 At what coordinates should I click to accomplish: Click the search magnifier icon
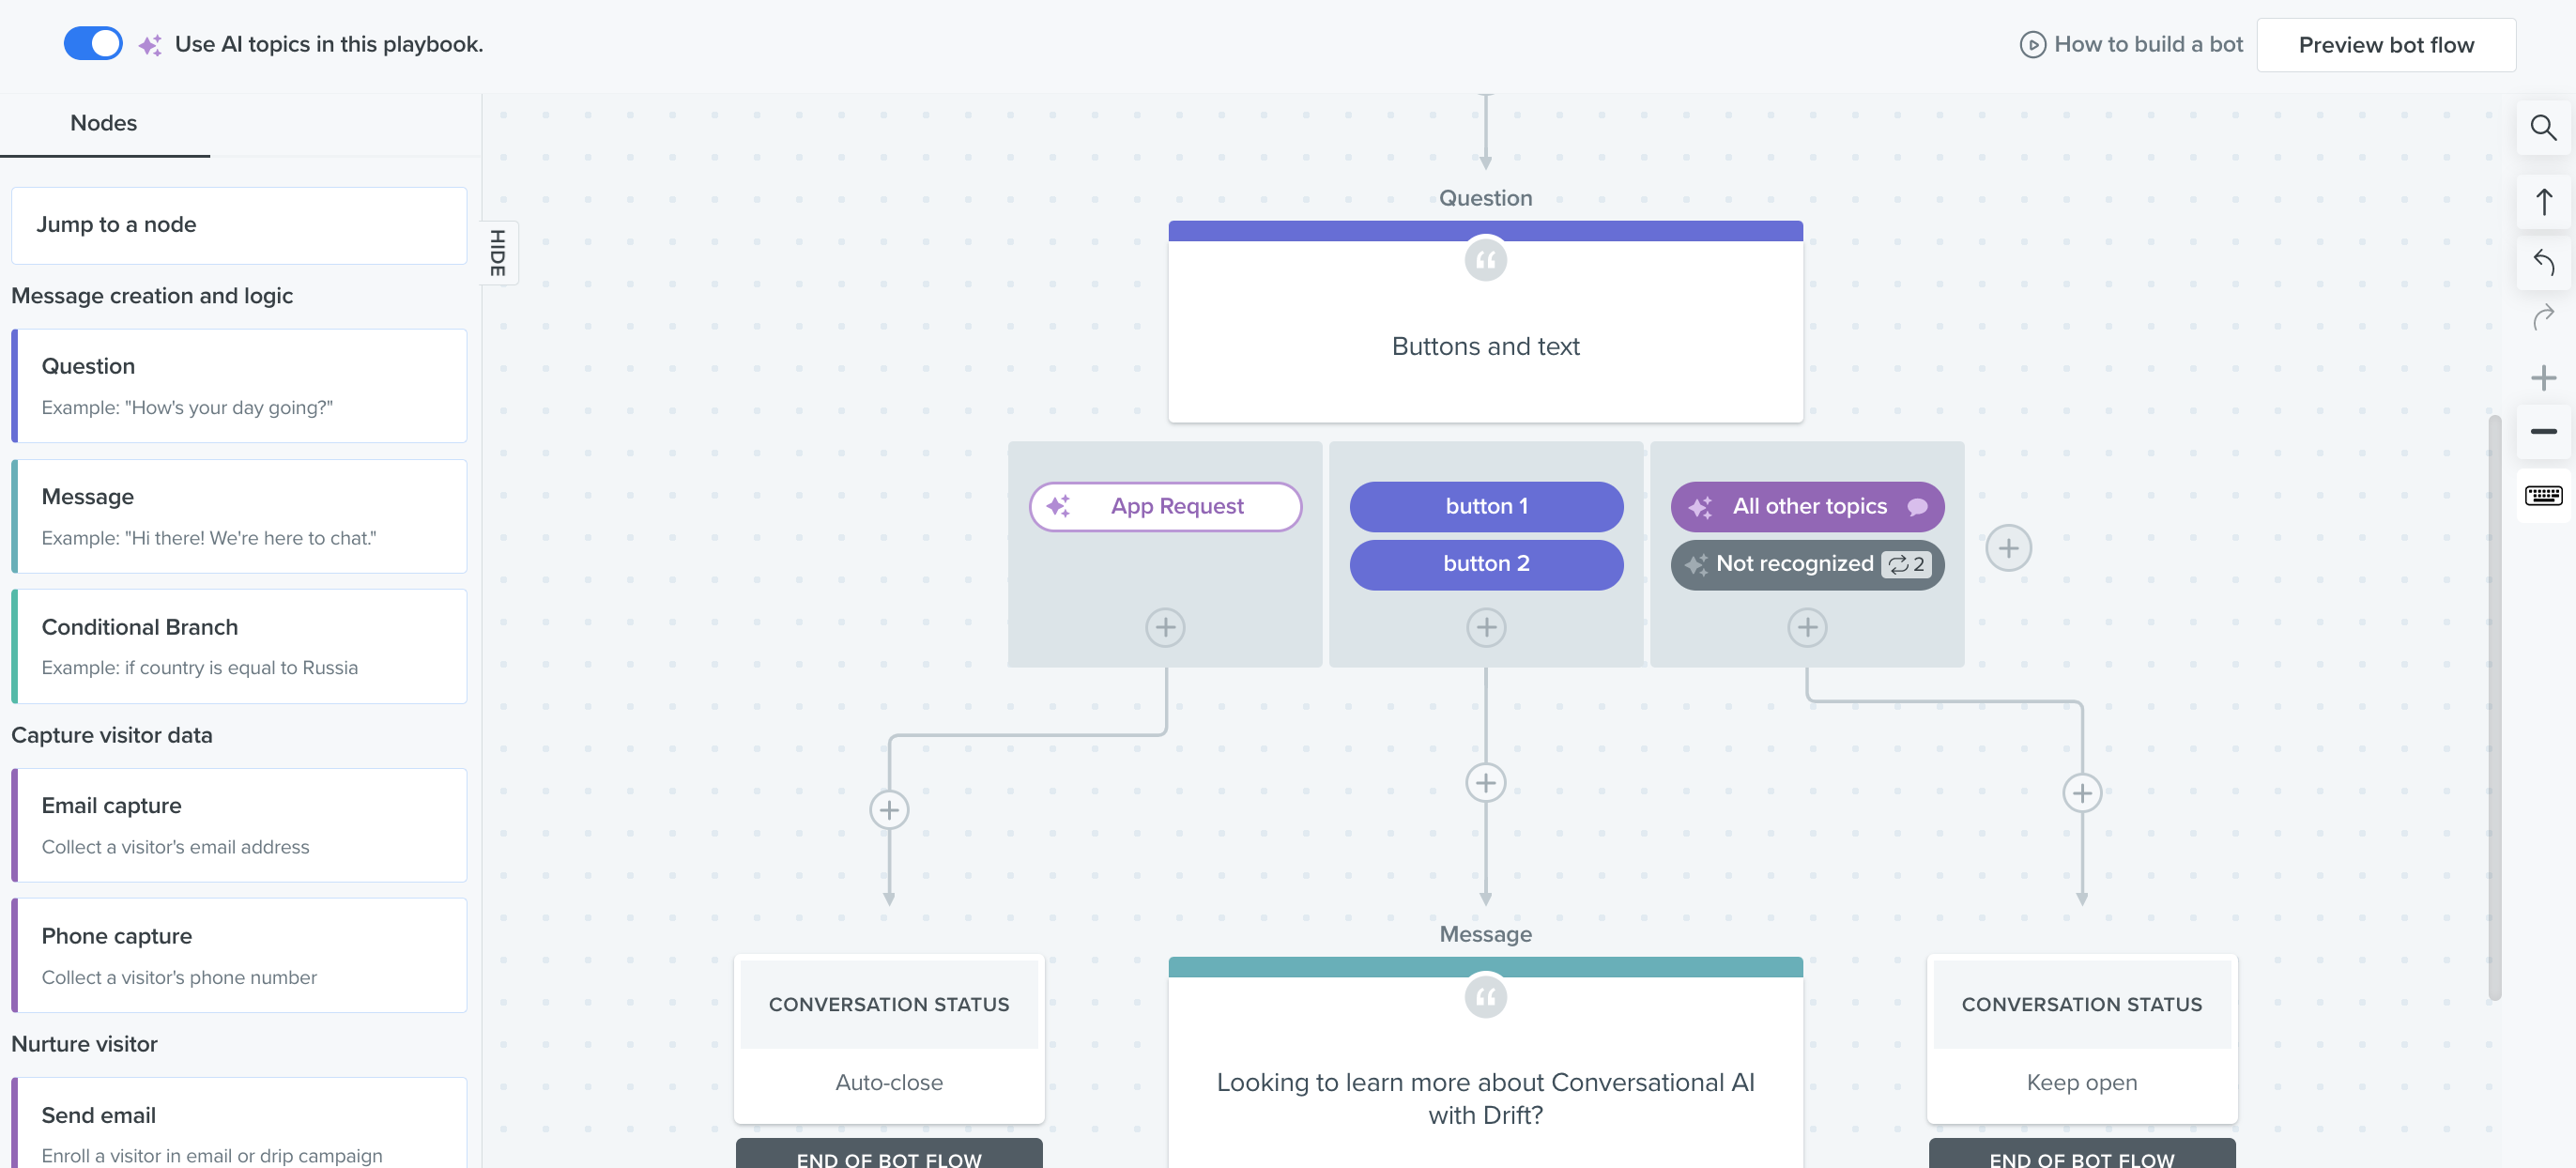click(2543, 128)
